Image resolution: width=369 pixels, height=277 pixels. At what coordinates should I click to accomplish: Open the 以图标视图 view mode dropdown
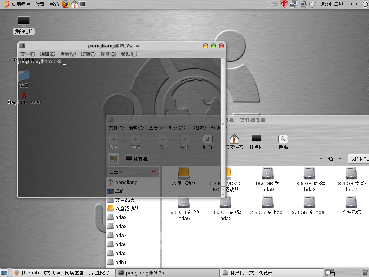tap(359, 159)
